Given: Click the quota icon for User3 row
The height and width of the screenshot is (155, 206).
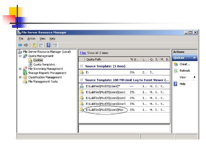Looking at the screenshot, I should tap(82, 104).
